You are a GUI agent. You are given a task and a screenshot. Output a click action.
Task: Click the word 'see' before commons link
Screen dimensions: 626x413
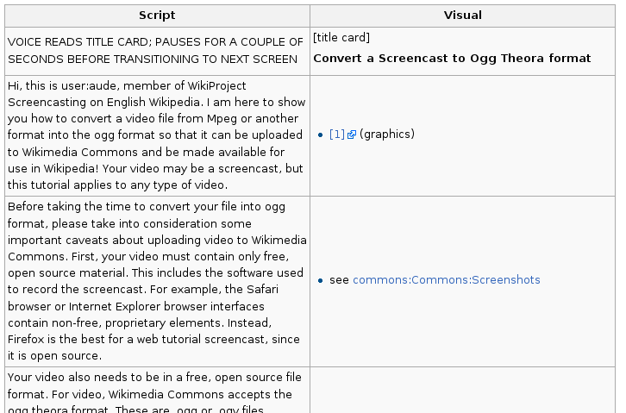pos(339,280)
